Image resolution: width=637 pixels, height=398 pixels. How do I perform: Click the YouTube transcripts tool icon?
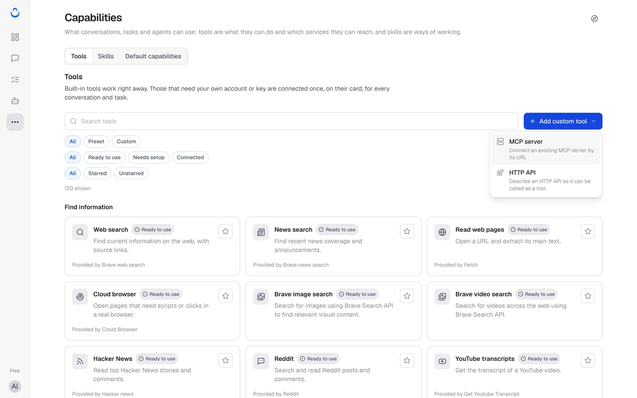(x=442, y=361)
